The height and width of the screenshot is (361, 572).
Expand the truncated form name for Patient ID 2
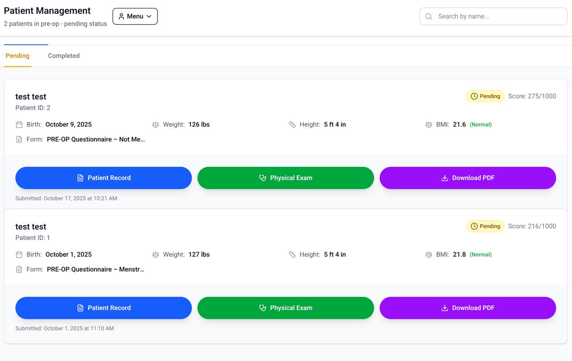96,139
